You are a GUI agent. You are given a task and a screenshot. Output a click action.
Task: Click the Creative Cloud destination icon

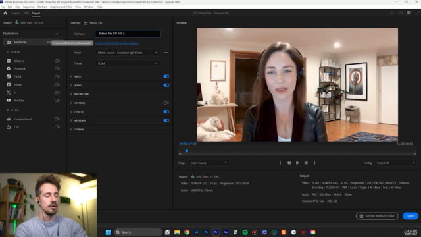click(9, 119)
